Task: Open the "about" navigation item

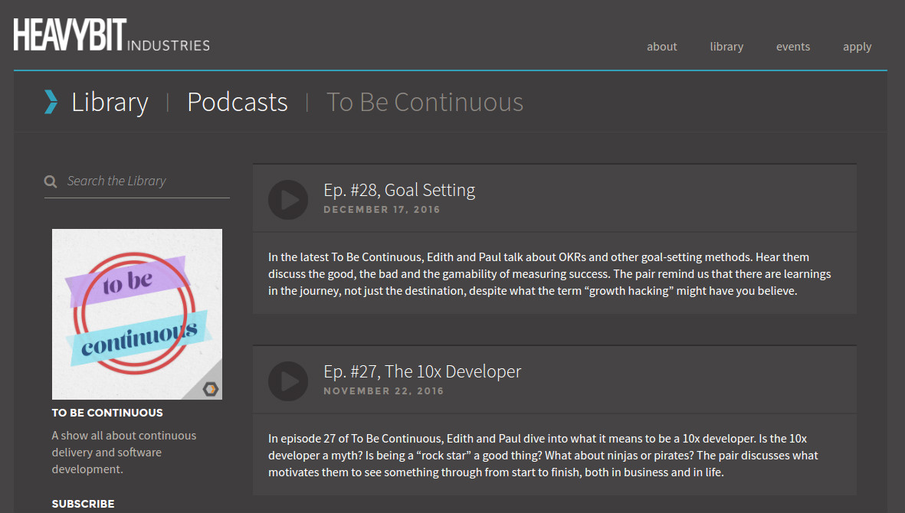Action: (661, 46)
